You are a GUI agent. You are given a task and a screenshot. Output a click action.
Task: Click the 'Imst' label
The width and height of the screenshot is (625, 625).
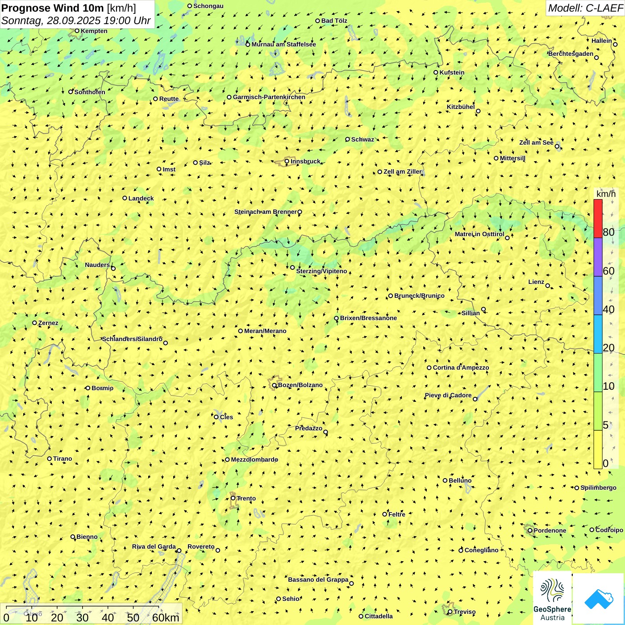click(169, 169)
